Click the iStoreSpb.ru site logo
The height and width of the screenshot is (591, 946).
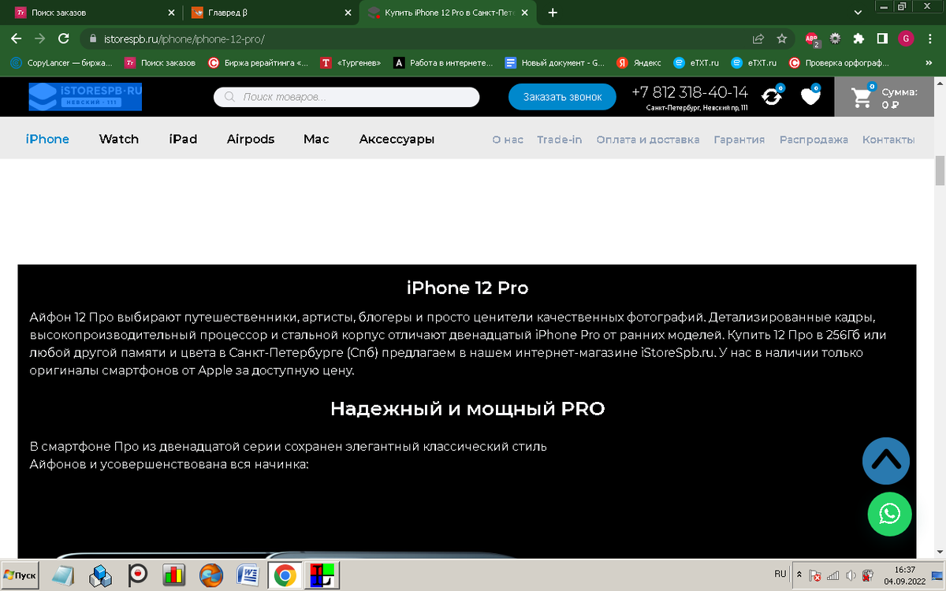pos(85,96)
